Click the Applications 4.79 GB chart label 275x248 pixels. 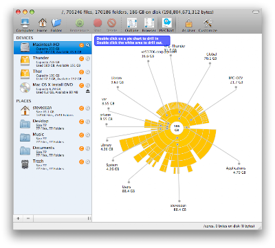pos(236,170)
